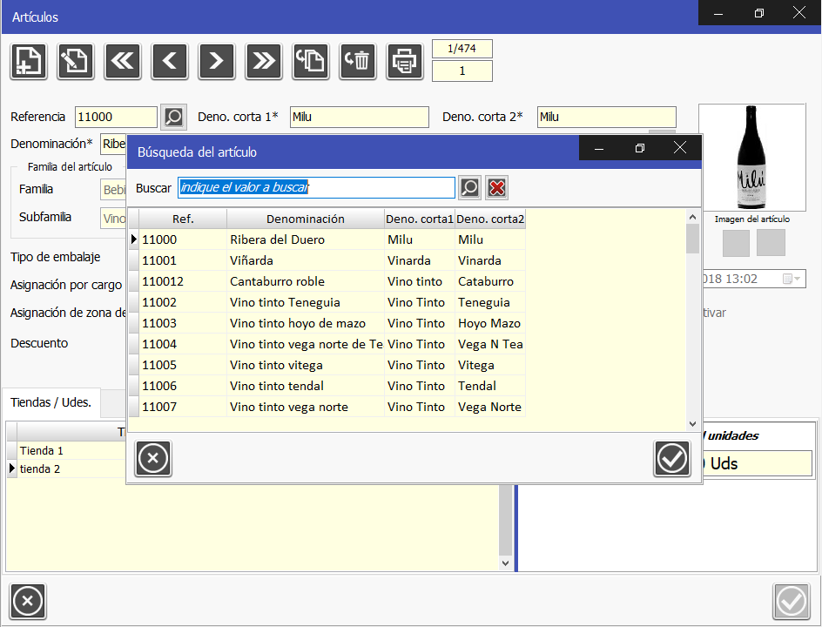The image size is (822, 627).
Task: Cancel the article search dialog
Action: pyautogui.click(x=153, y=459)
